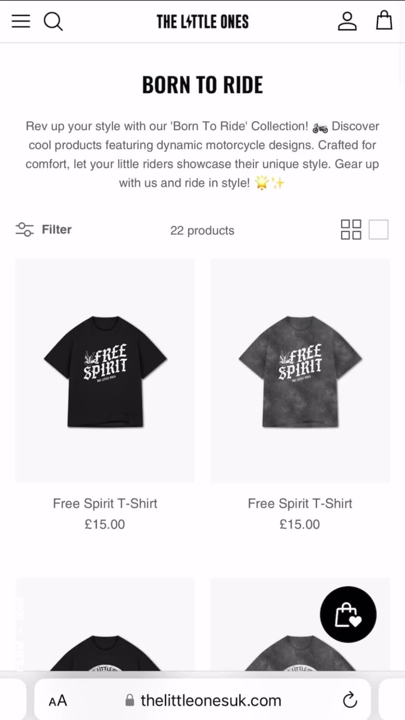Open the second-row black t-shirt thumbnail
The width and height of the screenshot is (405, 720).
(x=105, y=624)
